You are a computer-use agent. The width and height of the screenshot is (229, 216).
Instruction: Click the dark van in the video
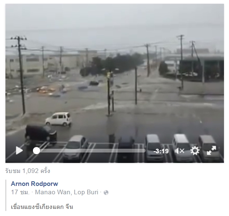(41, 133)
